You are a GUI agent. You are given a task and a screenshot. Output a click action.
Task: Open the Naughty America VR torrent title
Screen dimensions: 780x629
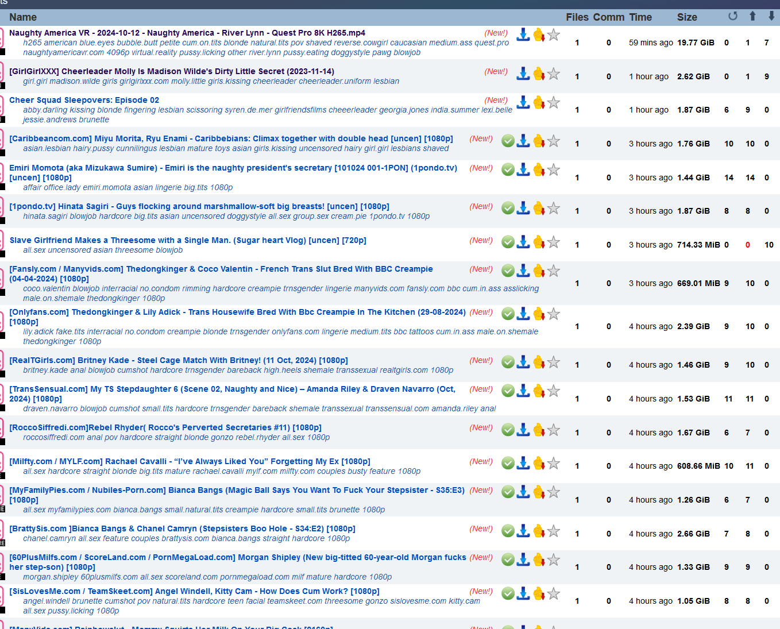(187, 33)
